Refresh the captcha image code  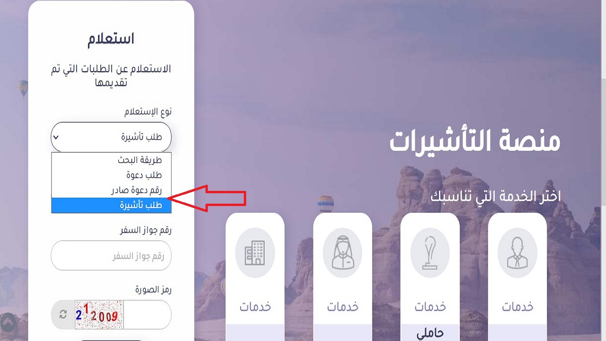point(63,314)
